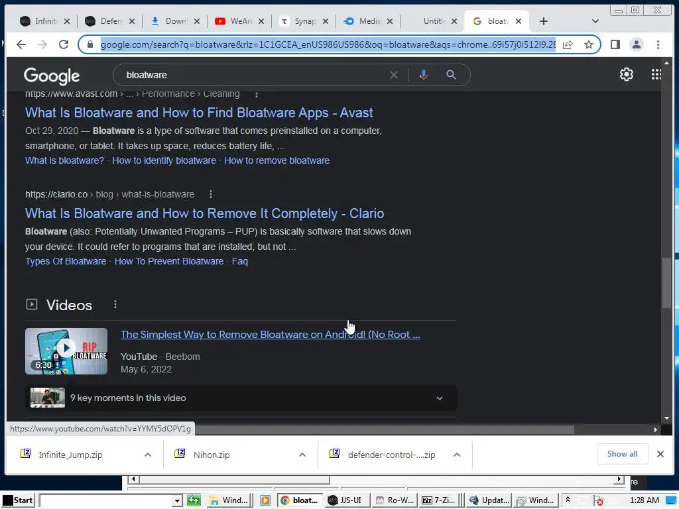
Task: Open the Nihon.zip download
Action: tap(212, 455)
